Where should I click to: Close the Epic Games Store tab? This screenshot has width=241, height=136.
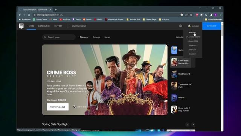[x=50, y=9]
